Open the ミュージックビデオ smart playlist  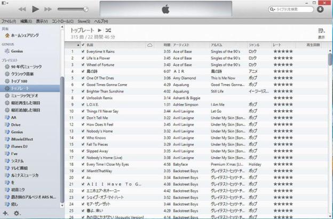[x=21, y=95]
